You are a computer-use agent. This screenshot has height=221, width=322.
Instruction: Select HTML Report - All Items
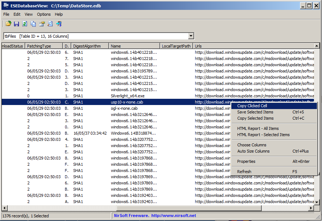[x=274, y=128]
